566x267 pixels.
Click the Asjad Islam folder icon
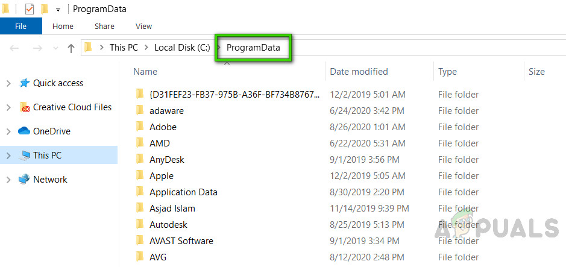coord(140,208)
